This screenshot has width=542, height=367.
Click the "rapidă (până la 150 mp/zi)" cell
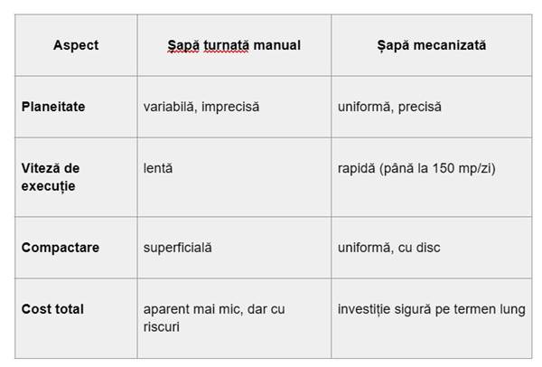tap(416, 168)
